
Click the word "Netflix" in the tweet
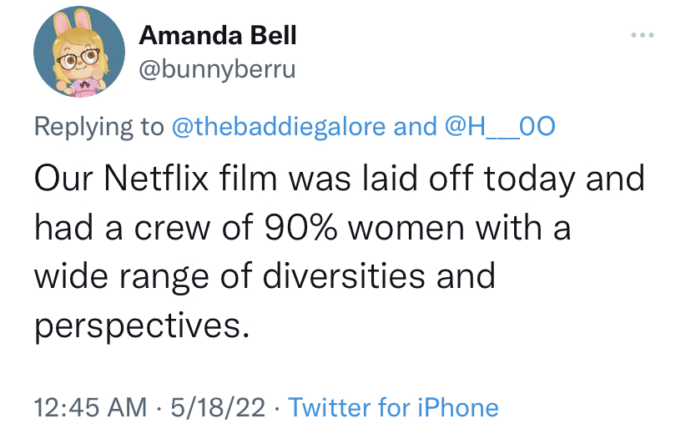coord(156,178)
